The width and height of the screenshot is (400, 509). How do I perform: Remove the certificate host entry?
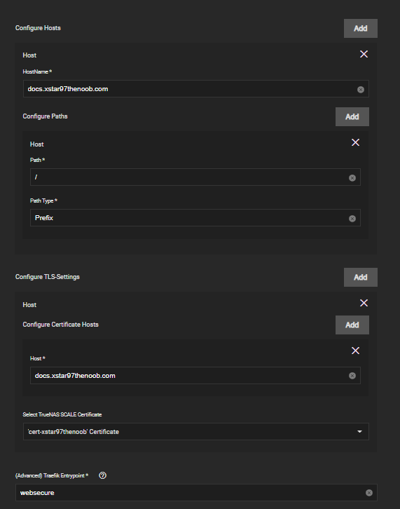click(355, 351)
